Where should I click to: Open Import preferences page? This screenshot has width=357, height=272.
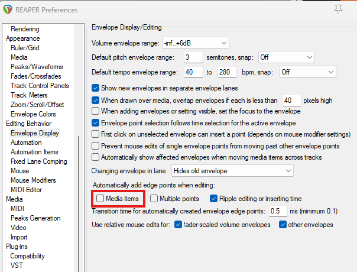[19, 237]
